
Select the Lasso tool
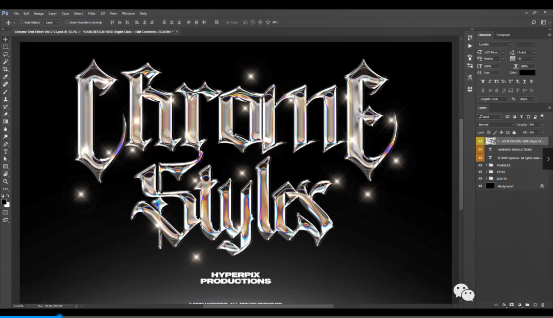pyautogui.click(x=5, y=54)
